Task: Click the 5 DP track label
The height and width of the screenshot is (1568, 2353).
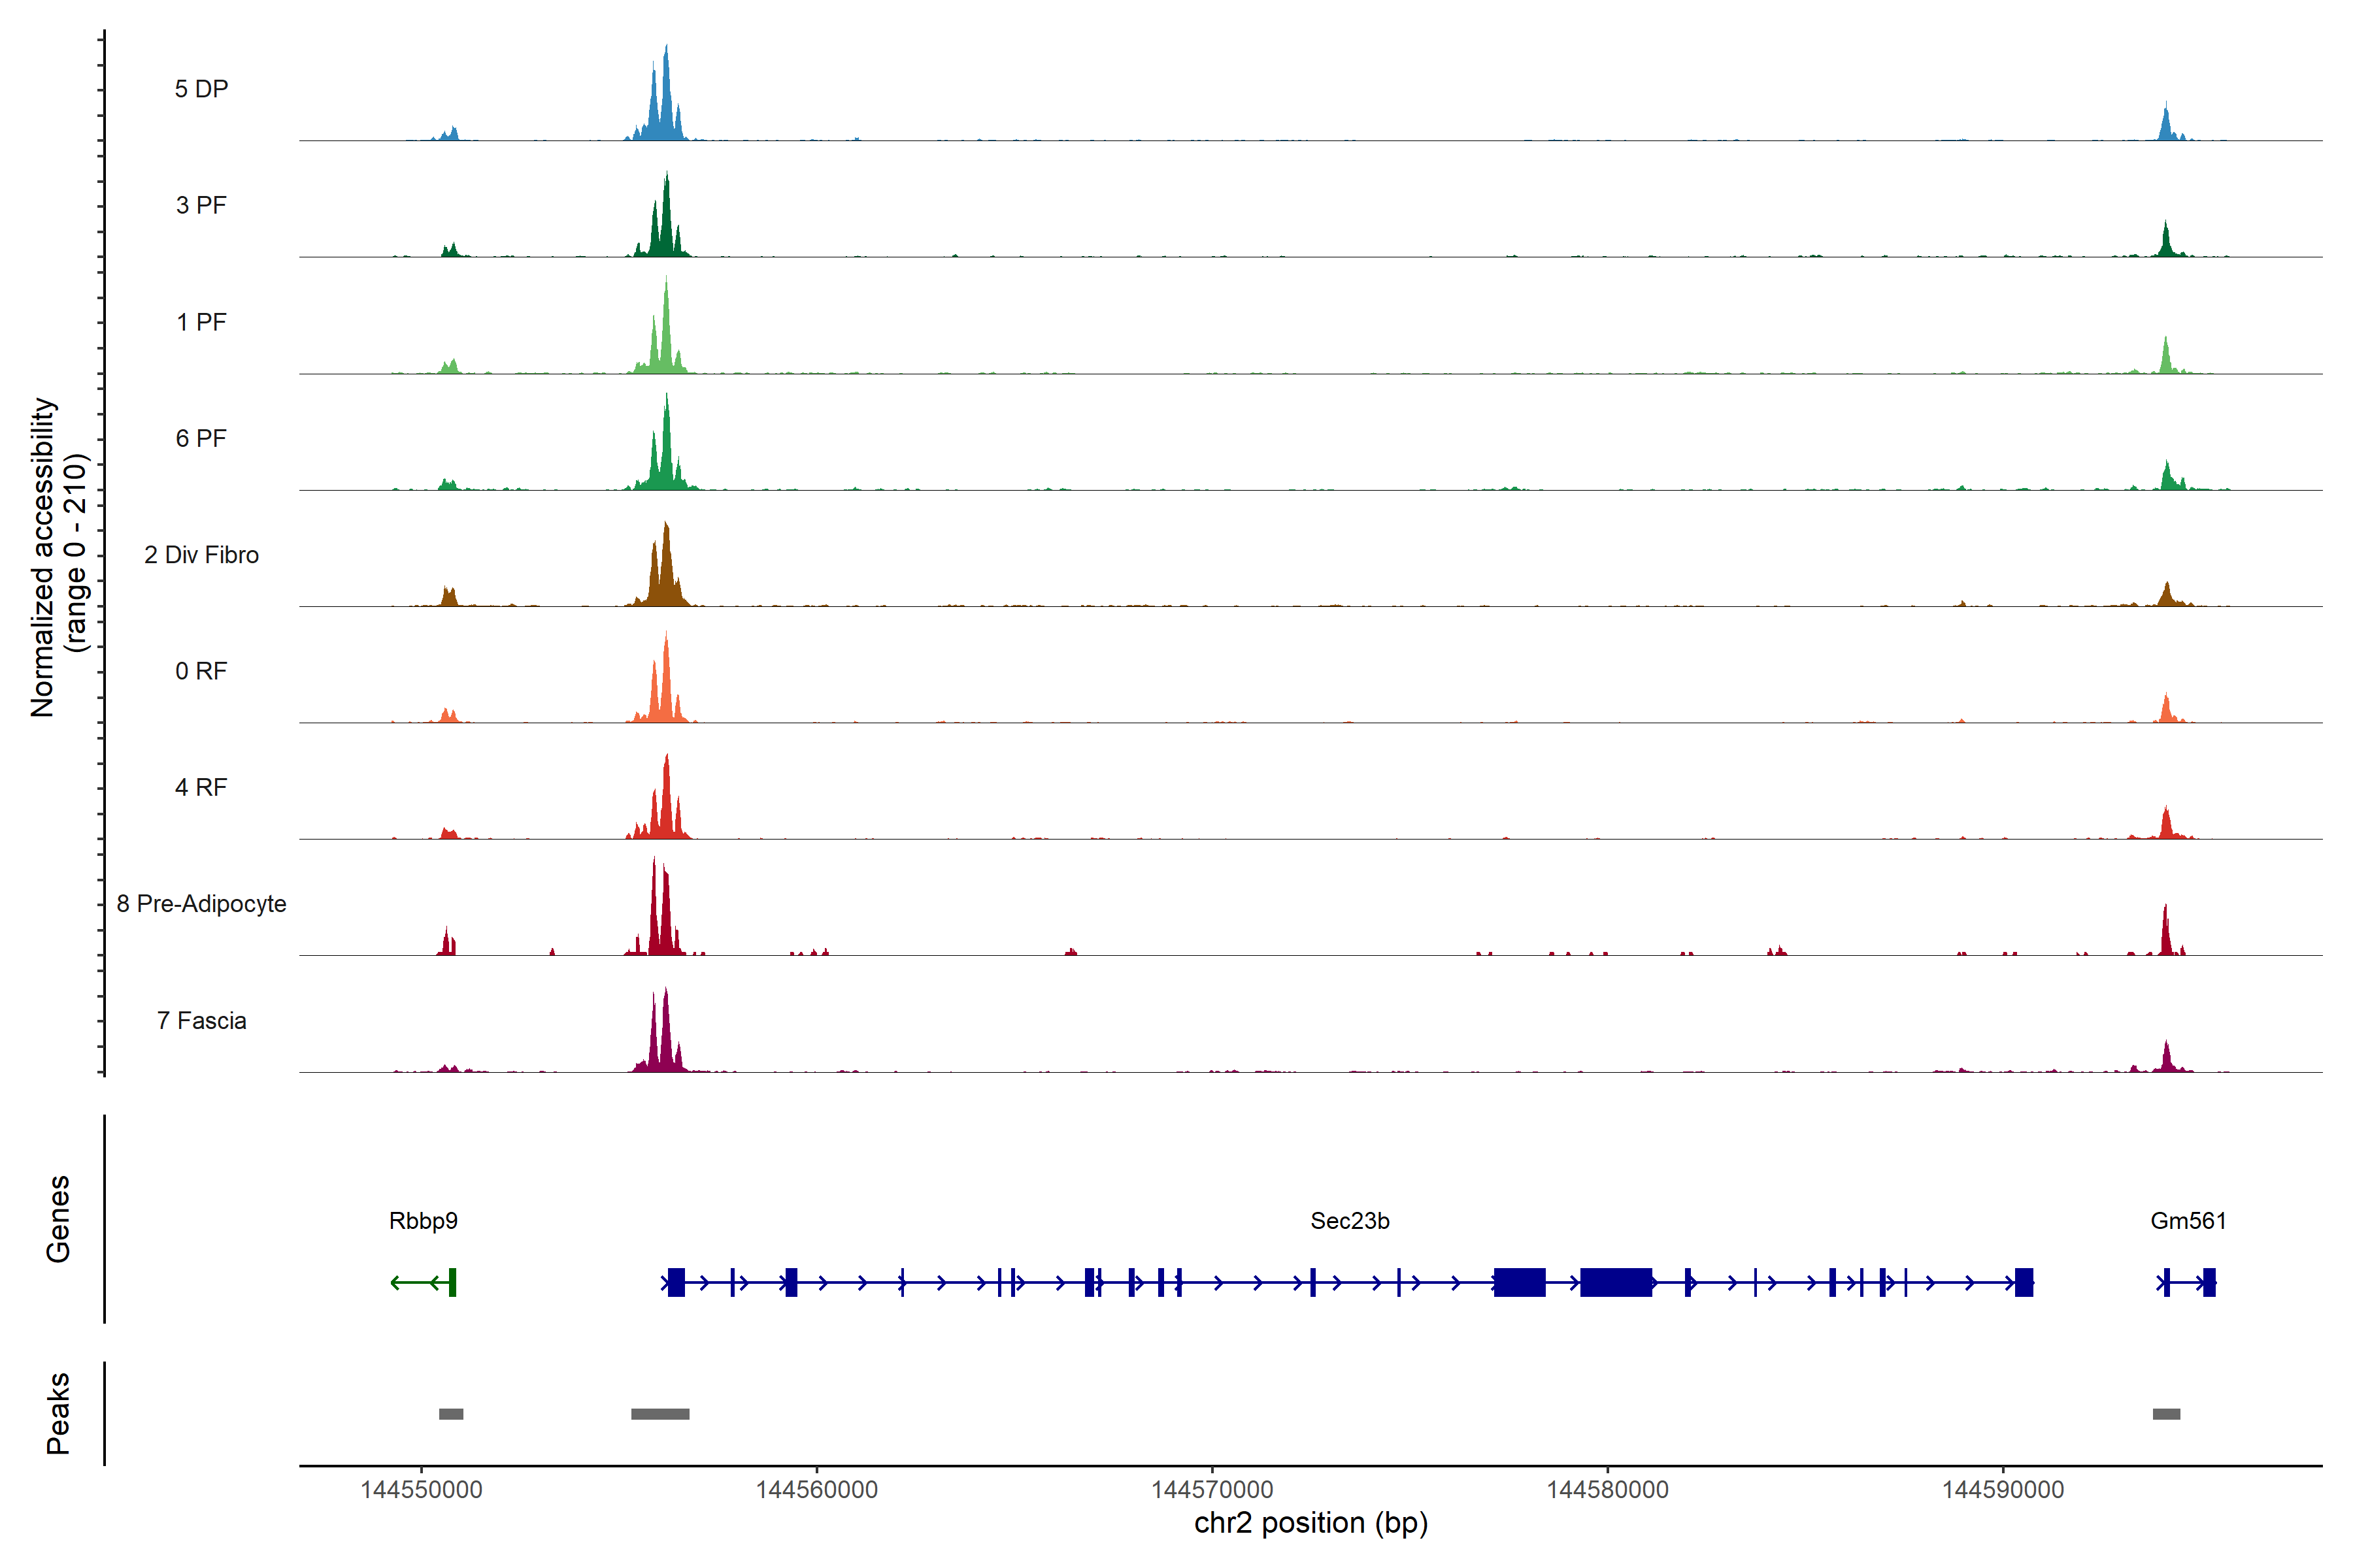Action: [x=201, y=89]
